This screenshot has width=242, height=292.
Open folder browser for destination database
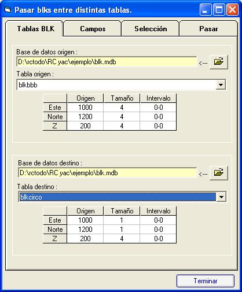pos(219,173)
